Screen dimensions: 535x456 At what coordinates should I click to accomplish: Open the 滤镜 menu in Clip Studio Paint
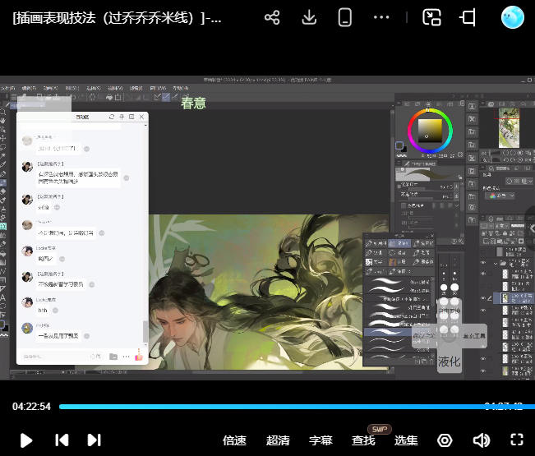coord(136,88)
